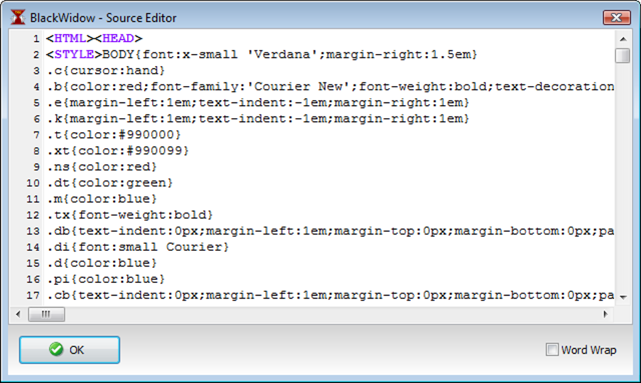641x383 pixels.
Task: Enable the Word Wrap checkbox
Action: click(552, 350)
